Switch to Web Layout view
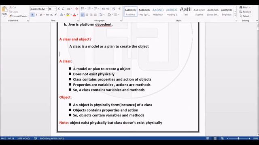 [x=222, y=139]
